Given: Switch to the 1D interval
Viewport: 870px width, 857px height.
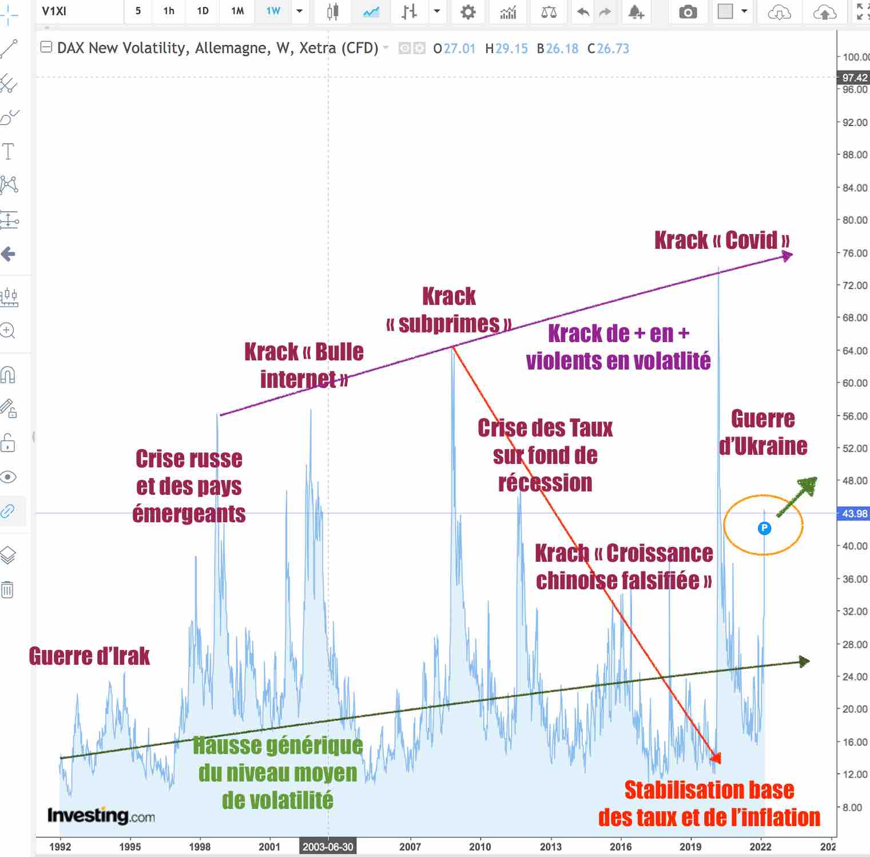Looking at the screenshot, I should [202, 11].
